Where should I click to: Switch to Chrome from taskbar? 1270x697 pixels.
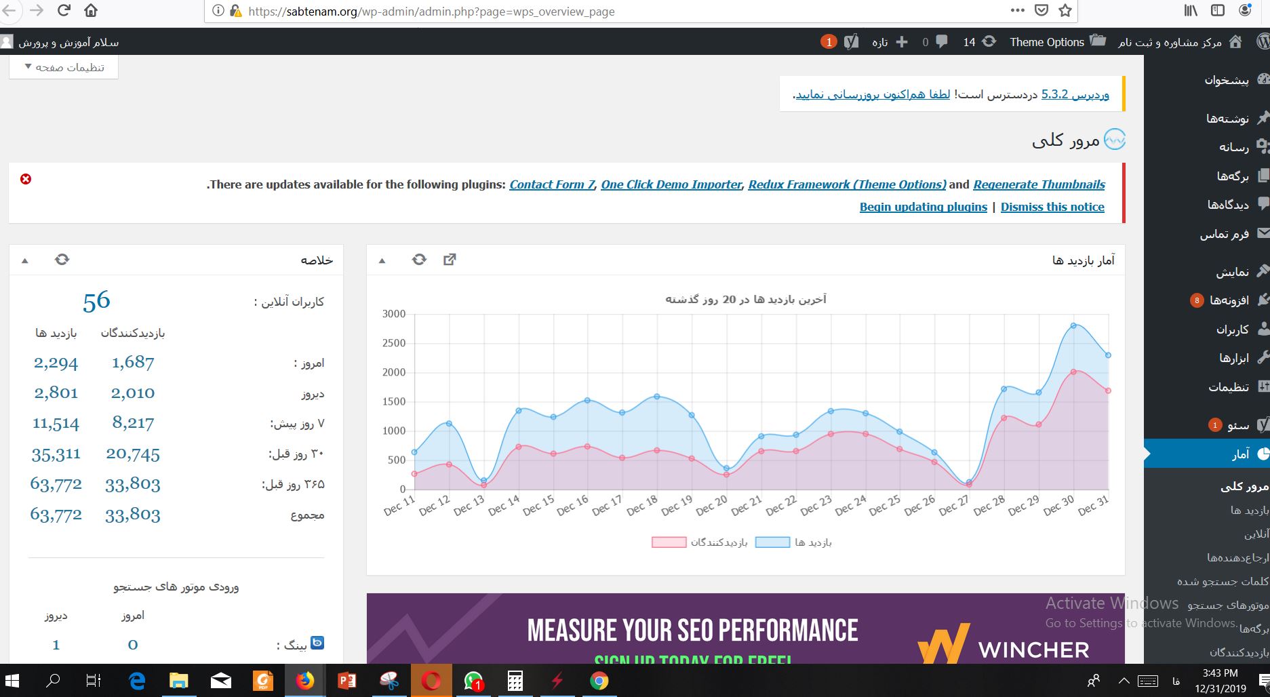tap(599, 681)
